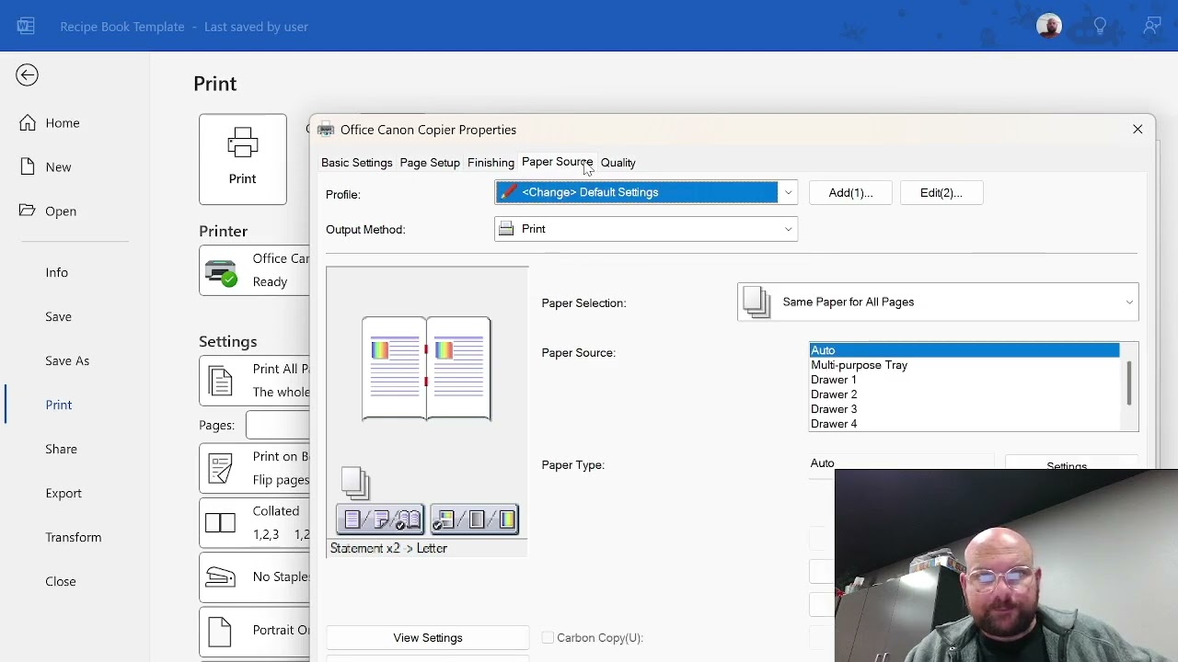Image resolution: width=1178 pixels, height=662 pixels.
Task: Click the Same Paper for All Pages icon
Action: (756, 302)
